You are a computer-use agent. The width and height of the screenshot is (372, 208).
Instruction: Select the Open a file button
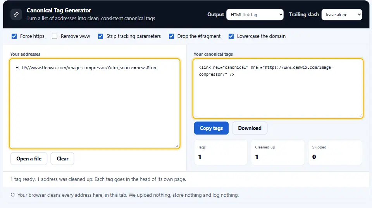tap(29, 159)
